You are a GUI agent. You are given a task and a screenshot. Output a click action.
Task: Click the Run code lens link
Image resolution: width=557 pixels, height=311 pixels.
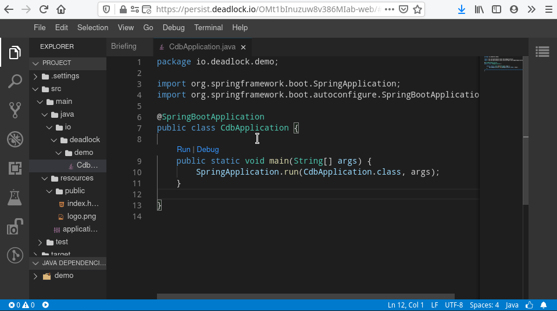[x=184, y=149]
